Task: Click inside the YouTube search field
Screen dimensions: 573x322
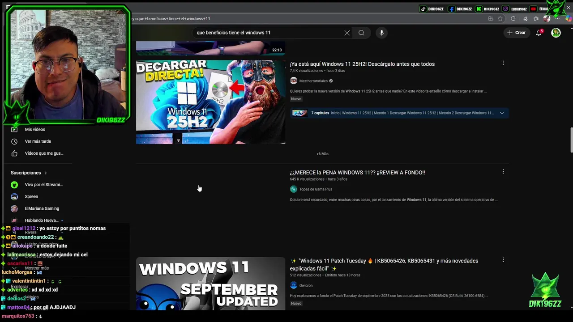Action: click(x=269, y=33)
